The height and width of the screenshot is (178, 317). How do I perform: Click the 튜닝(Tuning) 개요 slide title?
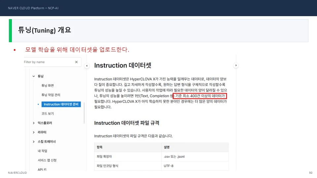click(x=45, y=30)
